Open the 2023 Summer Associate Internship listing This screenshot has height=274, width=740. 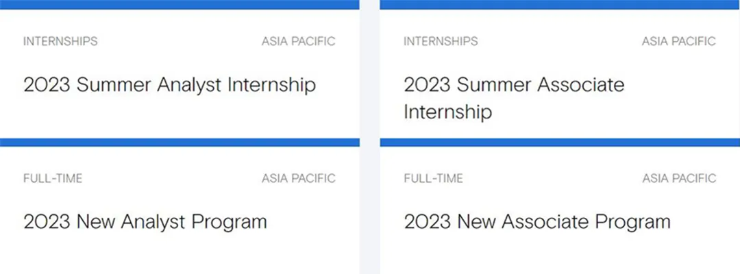[514, 85]
